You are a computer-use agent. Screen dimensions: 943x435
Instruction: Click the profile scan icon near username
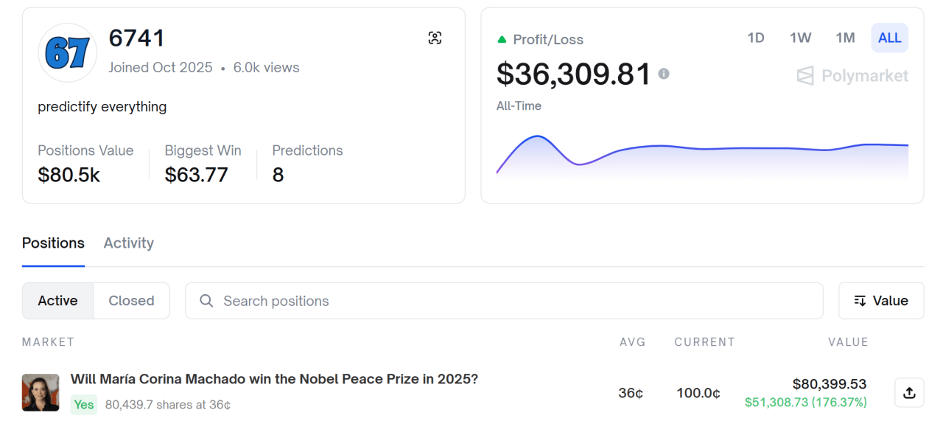[x=435, y=38]
